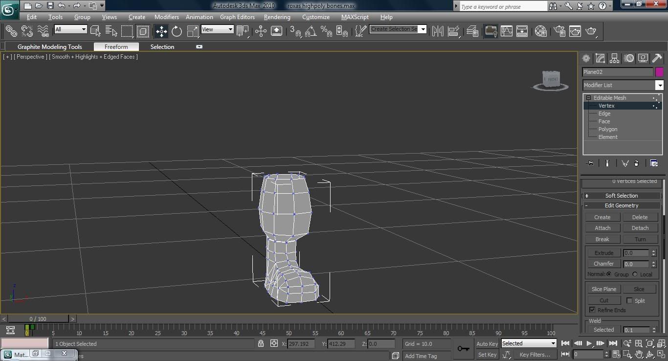Collapse the Edit Geometry rollout
Viewport: 668px width, 361px height.
click(622, 205)
